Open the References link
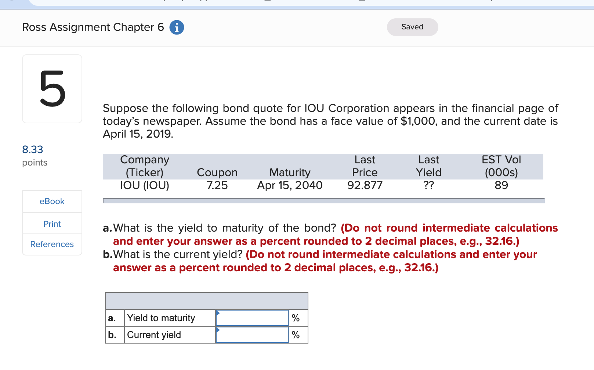This screenshot has height=370, width=594. (51, 244)
